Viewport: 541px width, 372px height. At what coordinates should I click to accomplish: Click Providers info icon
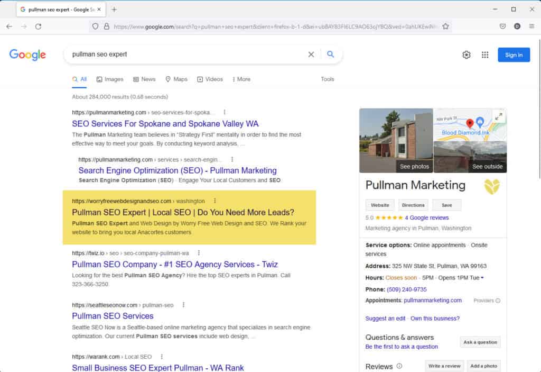tap(498, 301)
